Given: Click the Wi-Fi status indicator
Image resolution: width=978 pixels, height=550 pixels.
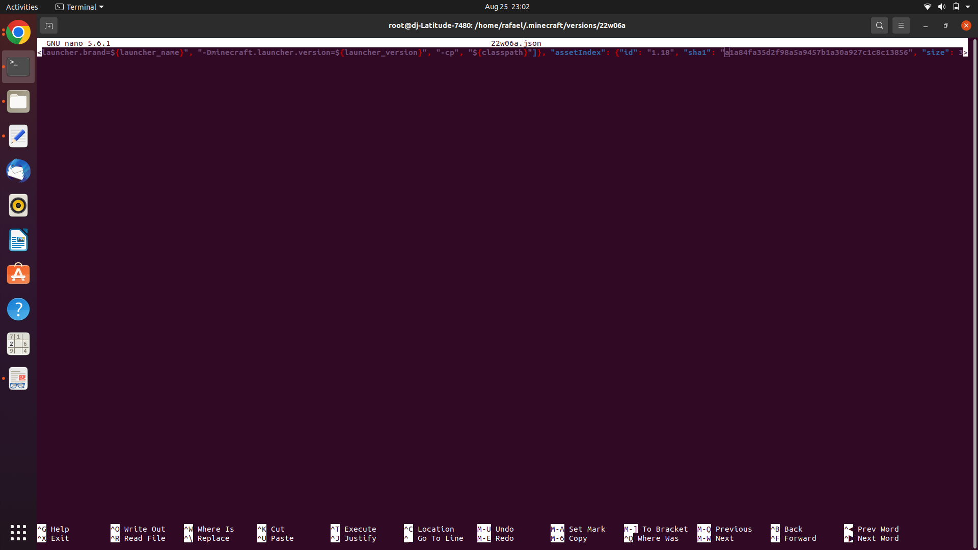Looking at the screenshot, I should 927,7.
